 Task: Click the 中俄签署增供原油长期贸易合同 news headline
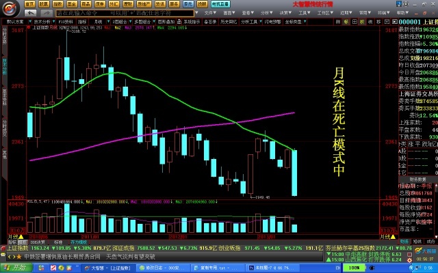[62, 257]
